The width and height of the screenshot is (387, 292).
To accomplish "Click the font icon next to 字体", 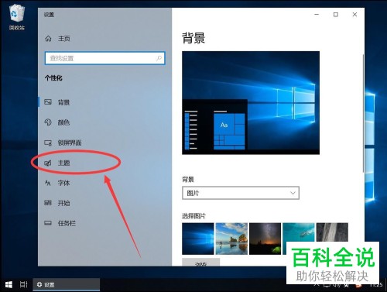I will click(48, 183).
